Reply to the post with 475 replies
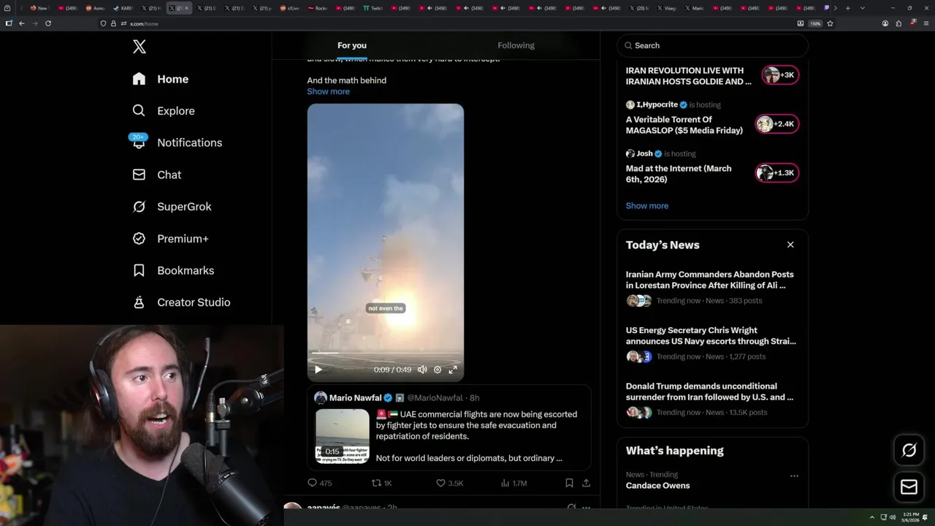935x526 pixels. (320, 483)
